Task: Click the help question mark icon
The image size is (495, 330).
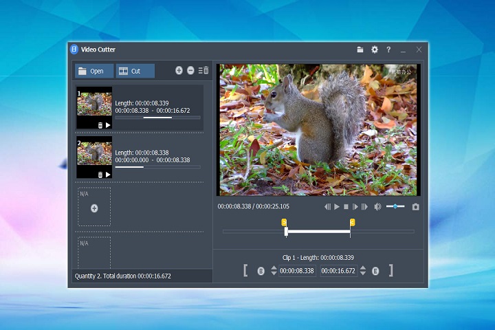Action: [x=388, y=49]
